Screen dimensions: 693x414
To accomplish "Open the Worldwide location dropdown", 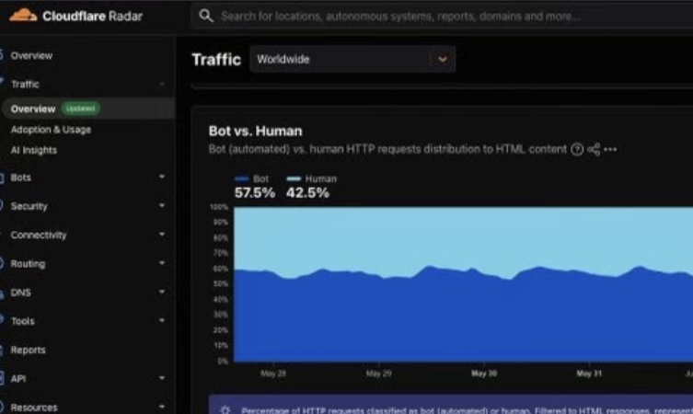I will (x=352, y=59).
